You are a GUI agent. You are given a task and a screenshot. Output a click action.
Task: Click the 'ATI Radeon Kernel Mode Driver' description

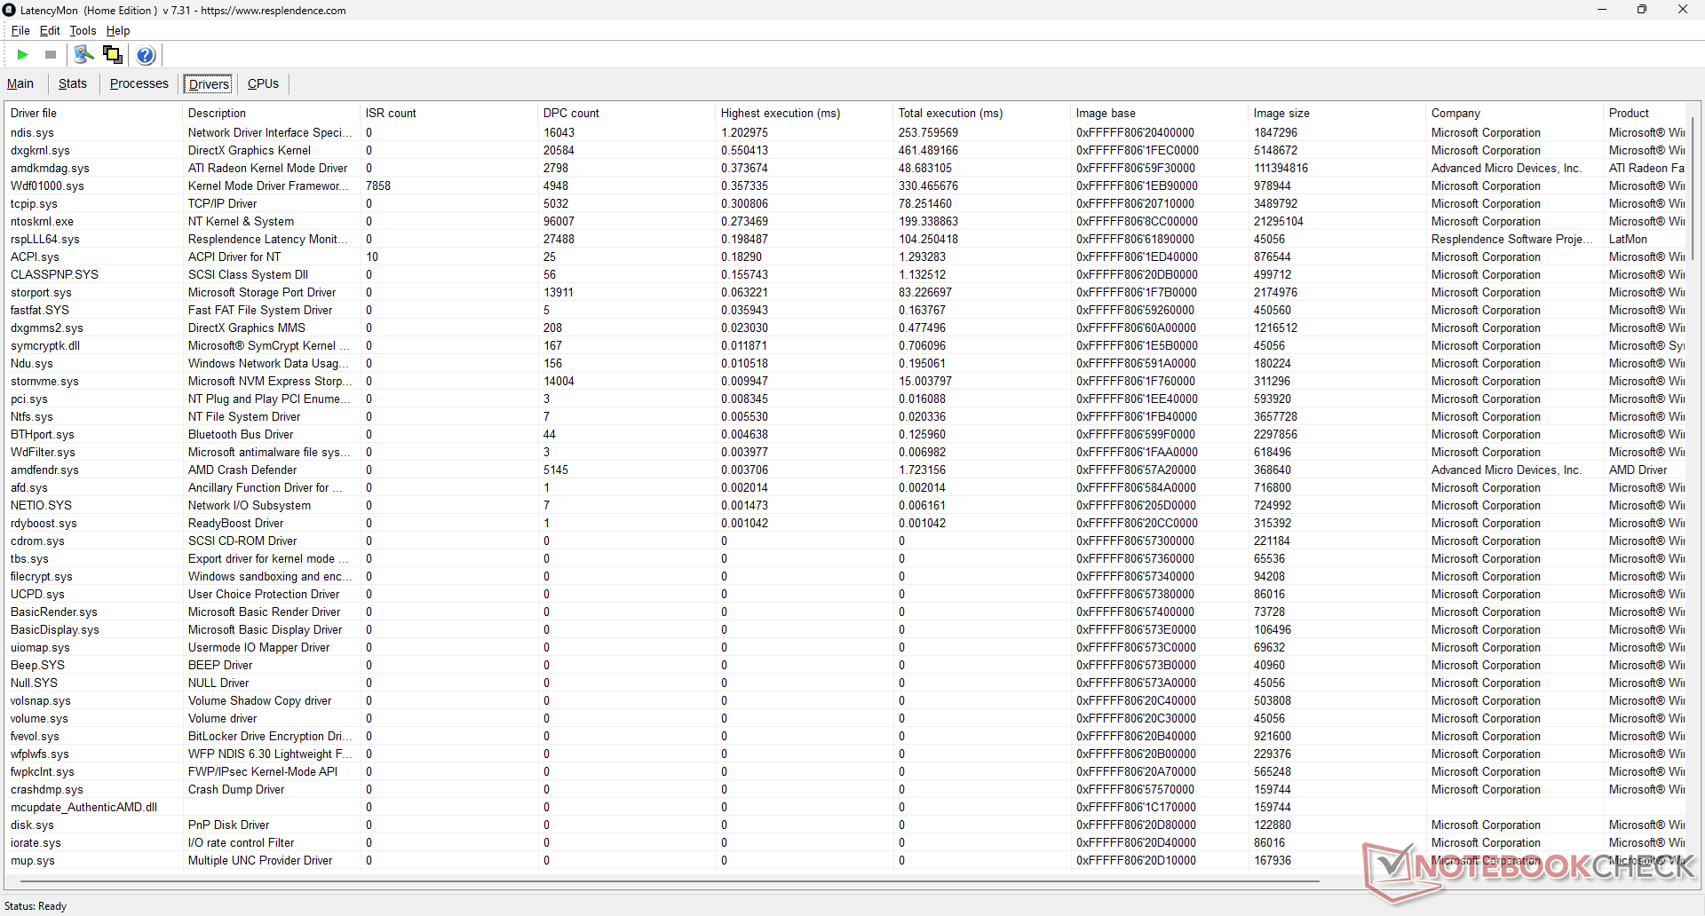point(267,168)
